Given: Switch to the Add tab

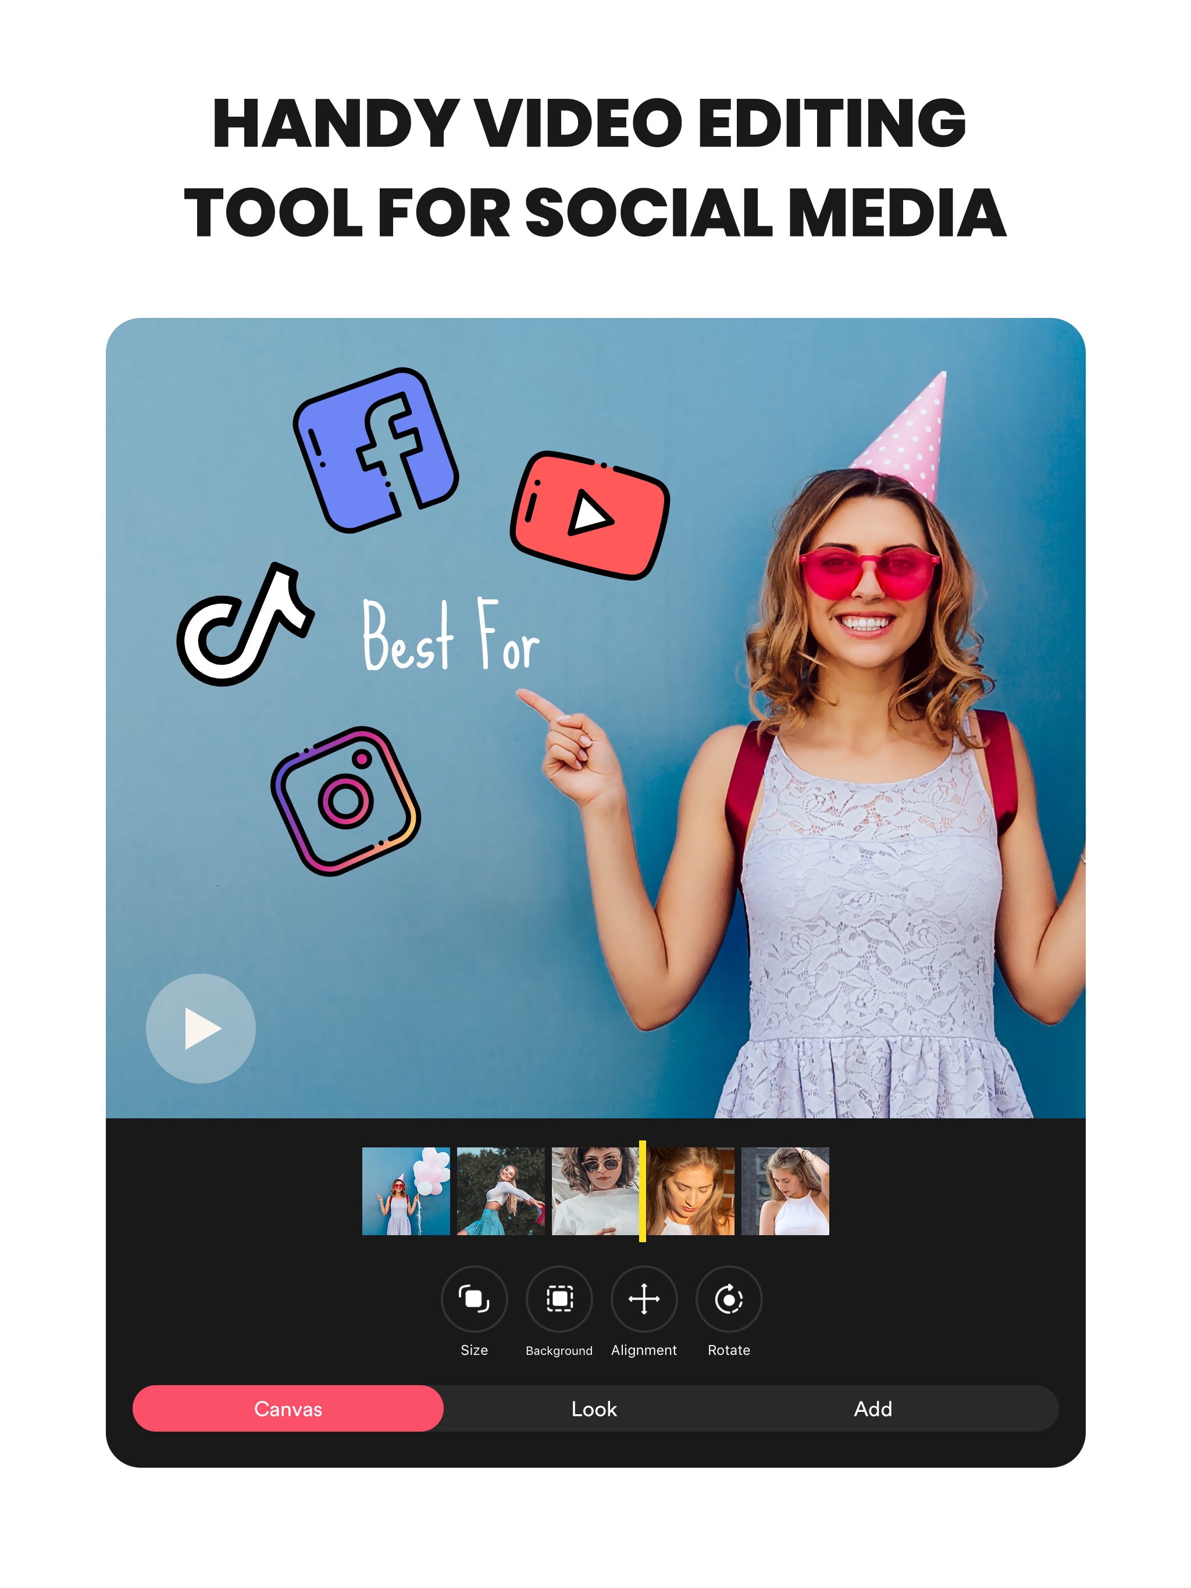Looking at the screenshot, I should tap(873, 1408).
